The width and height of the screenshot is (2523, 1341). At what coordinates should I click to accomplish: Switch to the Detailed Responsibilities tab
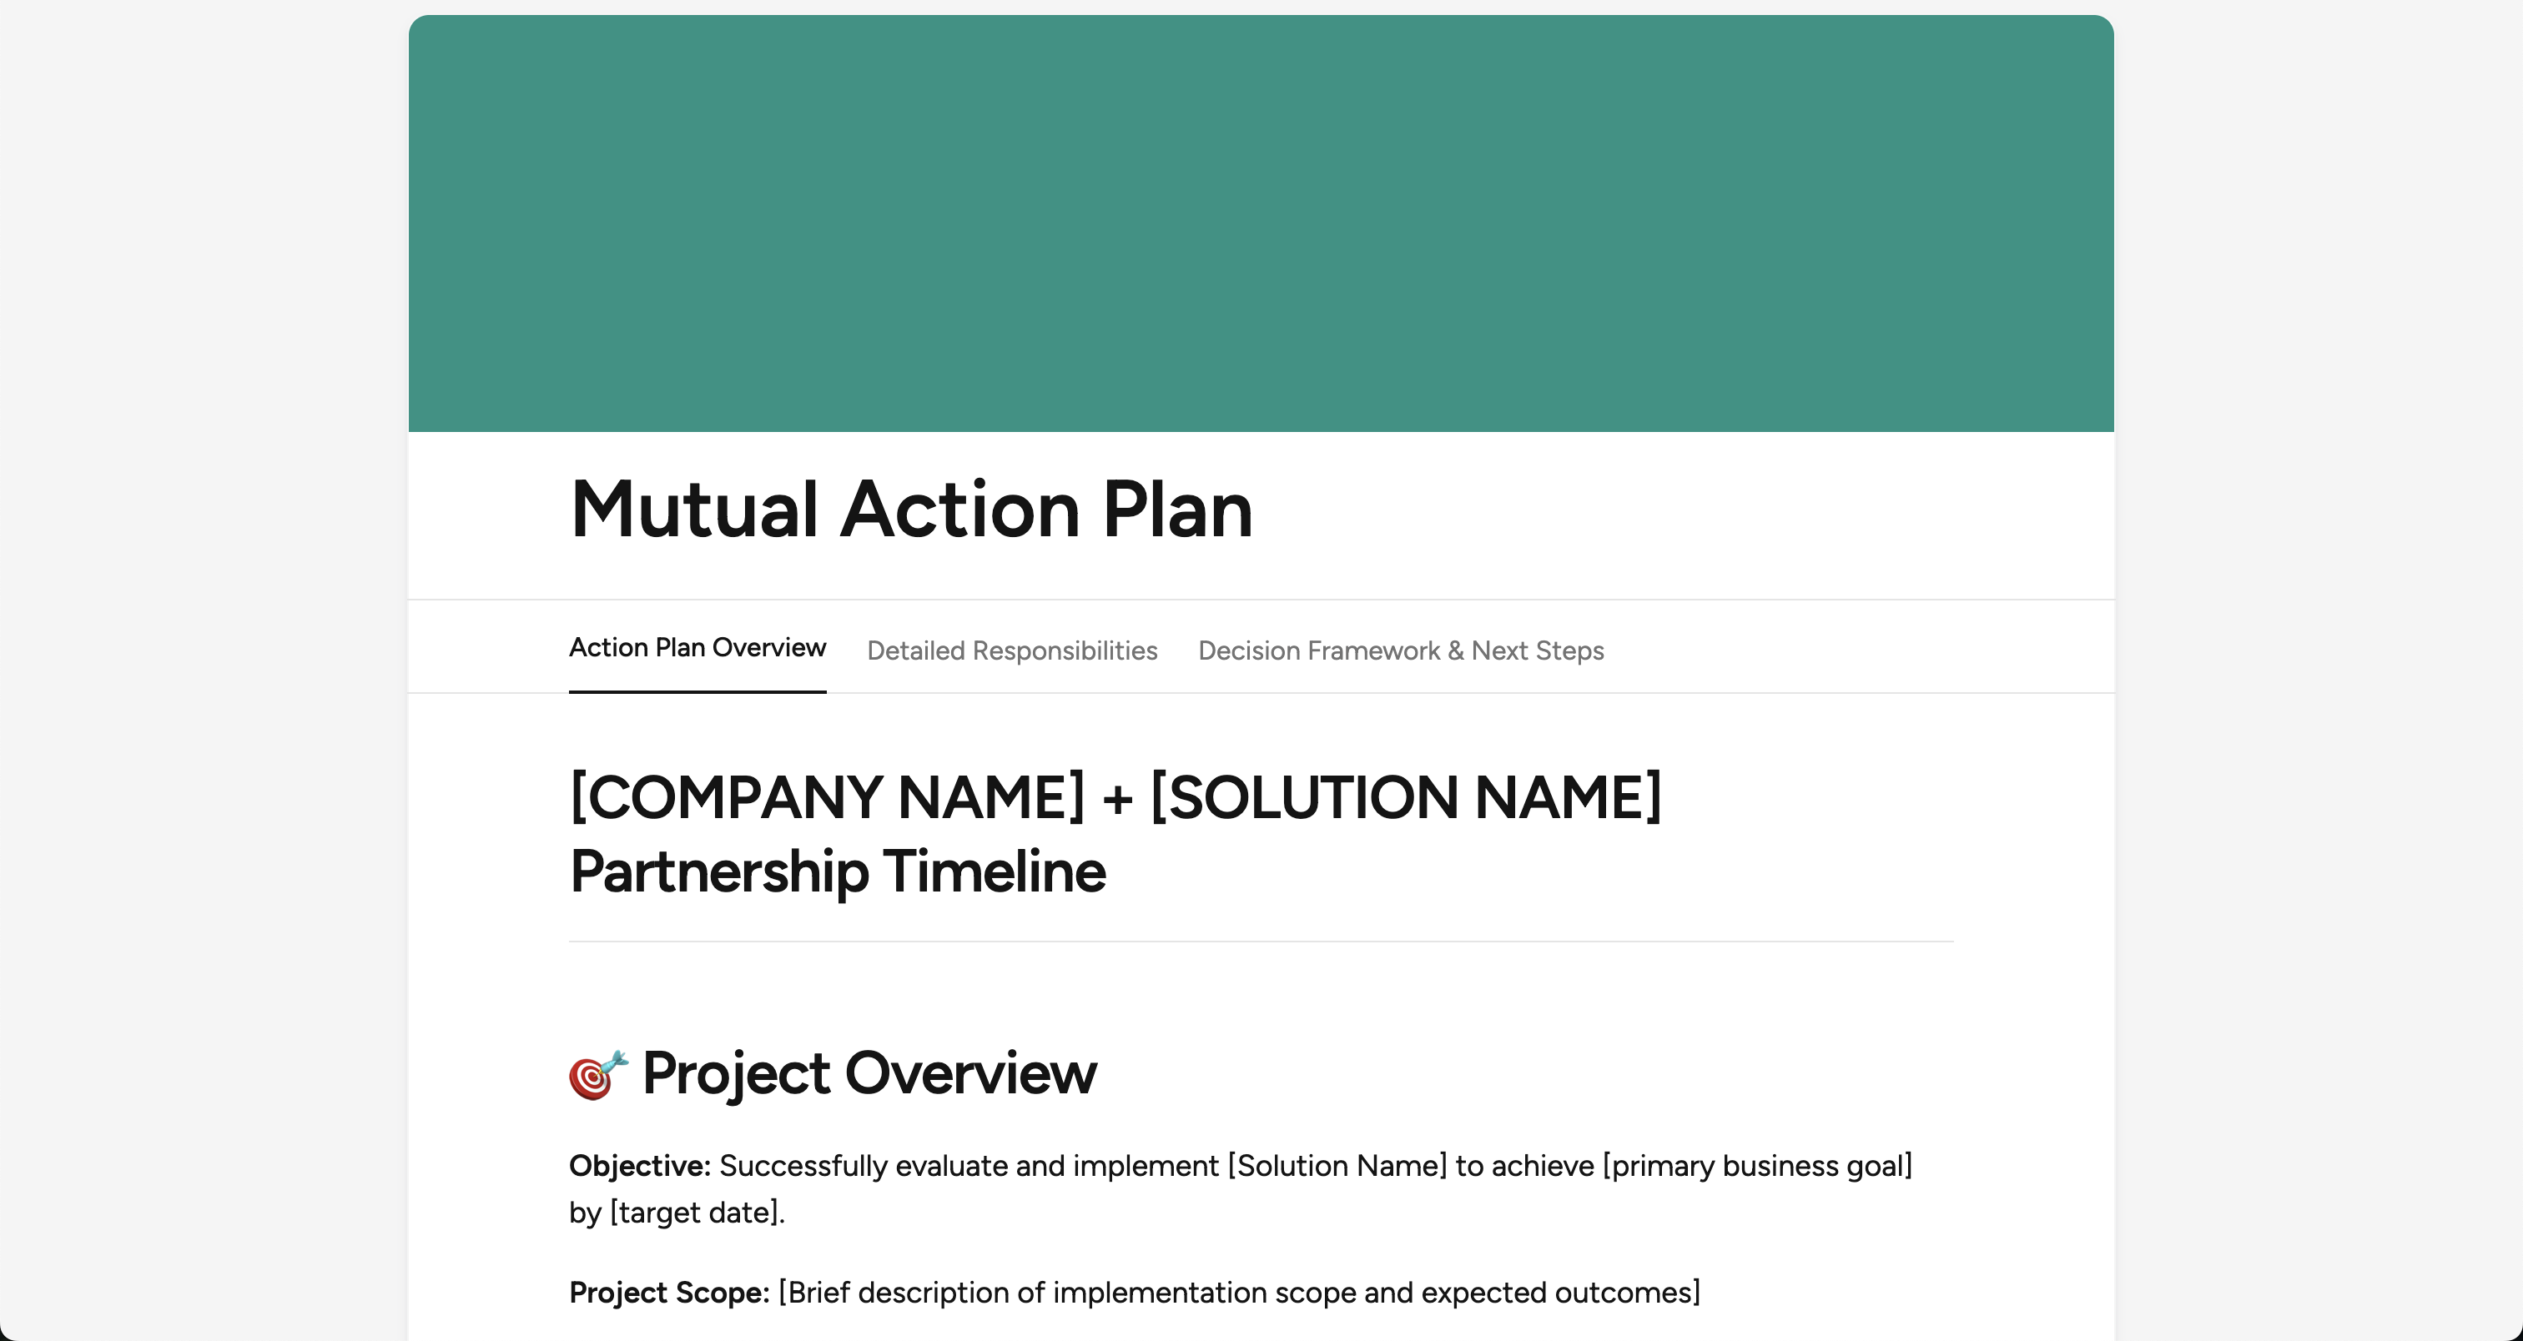pos(1012,650)
